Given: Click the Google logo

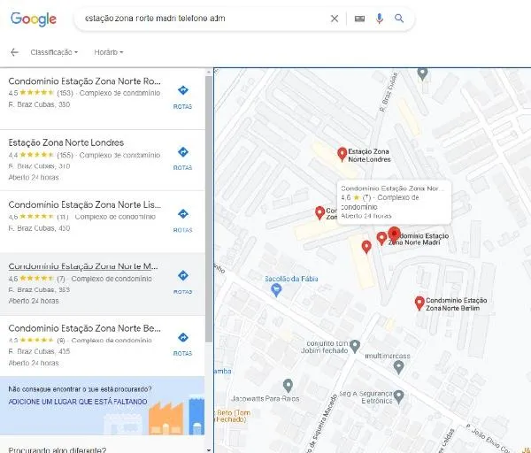Looking at the screenshot, I should (34, 19).
